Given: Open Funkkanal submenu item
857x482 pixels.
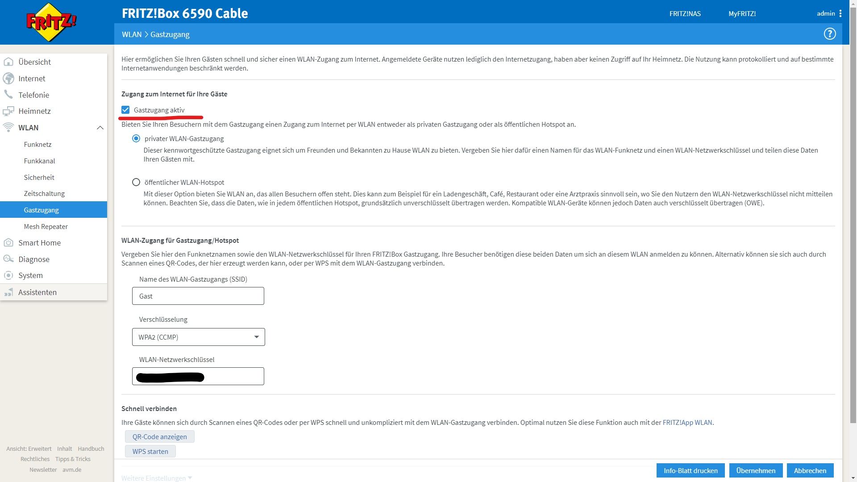Looking at the screenshot, I should click(x=39, y=161).
